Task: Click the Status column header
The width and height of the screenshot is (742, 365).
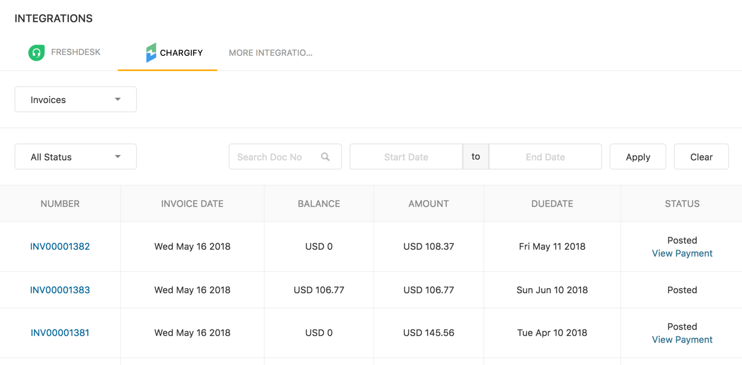Action: 682,204
